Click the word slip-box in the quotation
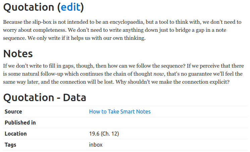This screenshot has width=250, height=152. click(42, 22)
